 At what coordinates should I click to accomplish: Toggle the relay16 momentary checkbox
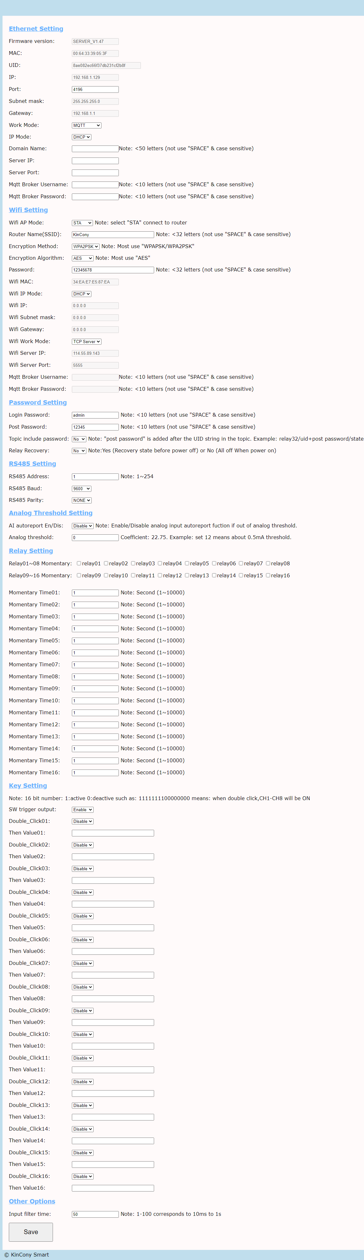pyautogui.click(x=268, y=575)
